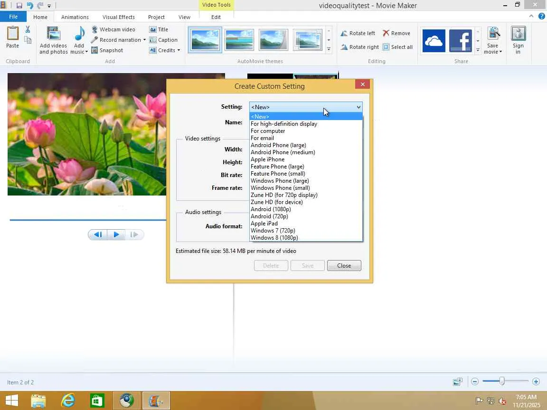The width and height of the screenshot is (547, 410).
Task: Close Create Custom Setting dialog with X
Action: pyautogui.click(x=362, y=84)
